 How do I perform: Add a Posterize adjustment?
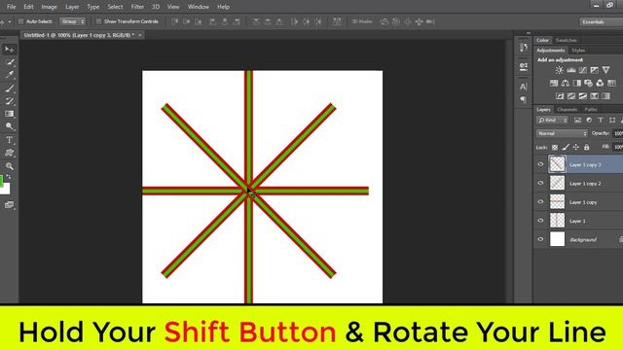571,96
